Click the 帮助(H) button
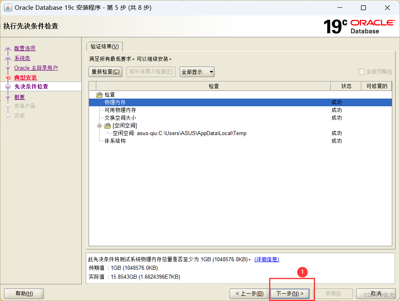 [x=24, y=293]
